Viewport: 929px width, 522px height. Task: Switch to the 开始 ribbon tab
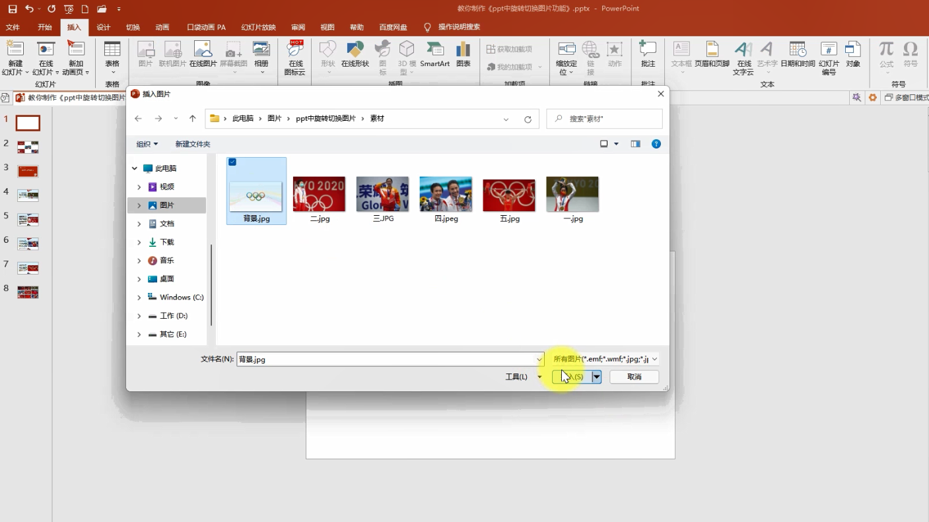[x=45, y=28]
